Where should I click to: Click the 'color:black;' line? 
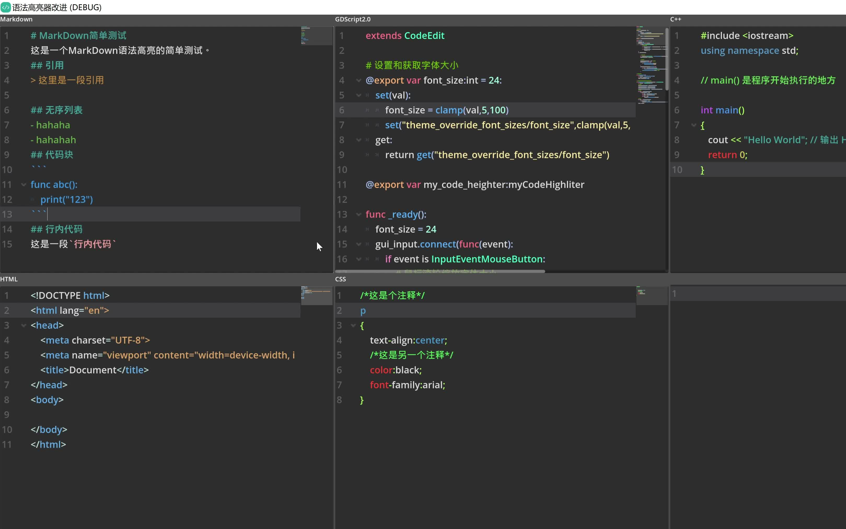[396, 370]
